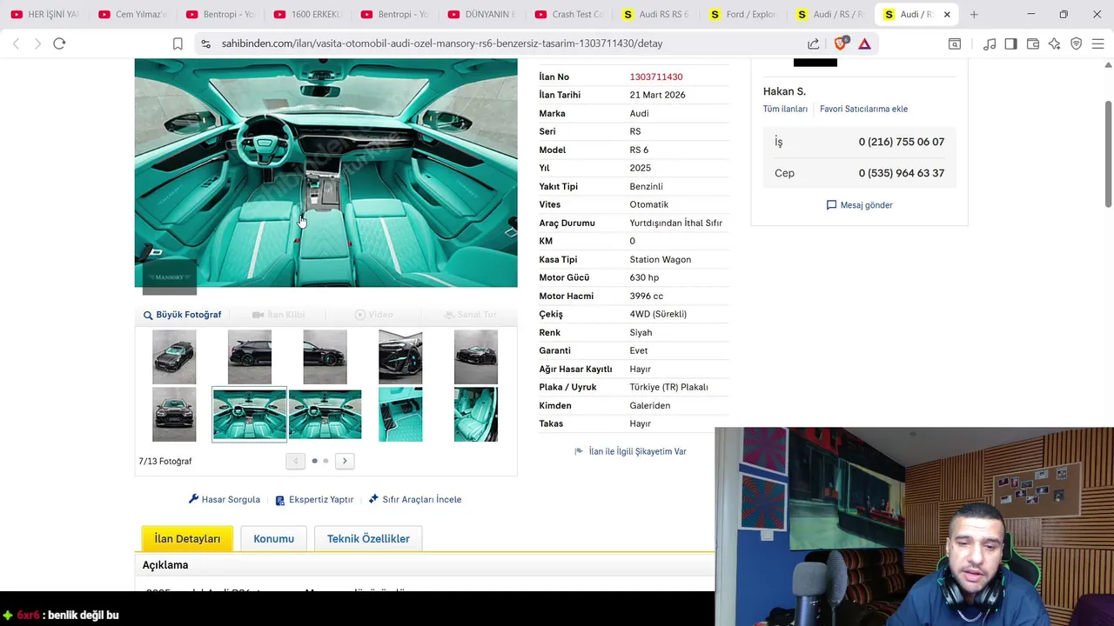Open the İlan Detayları tab
1114x626 pixels.
187,539
